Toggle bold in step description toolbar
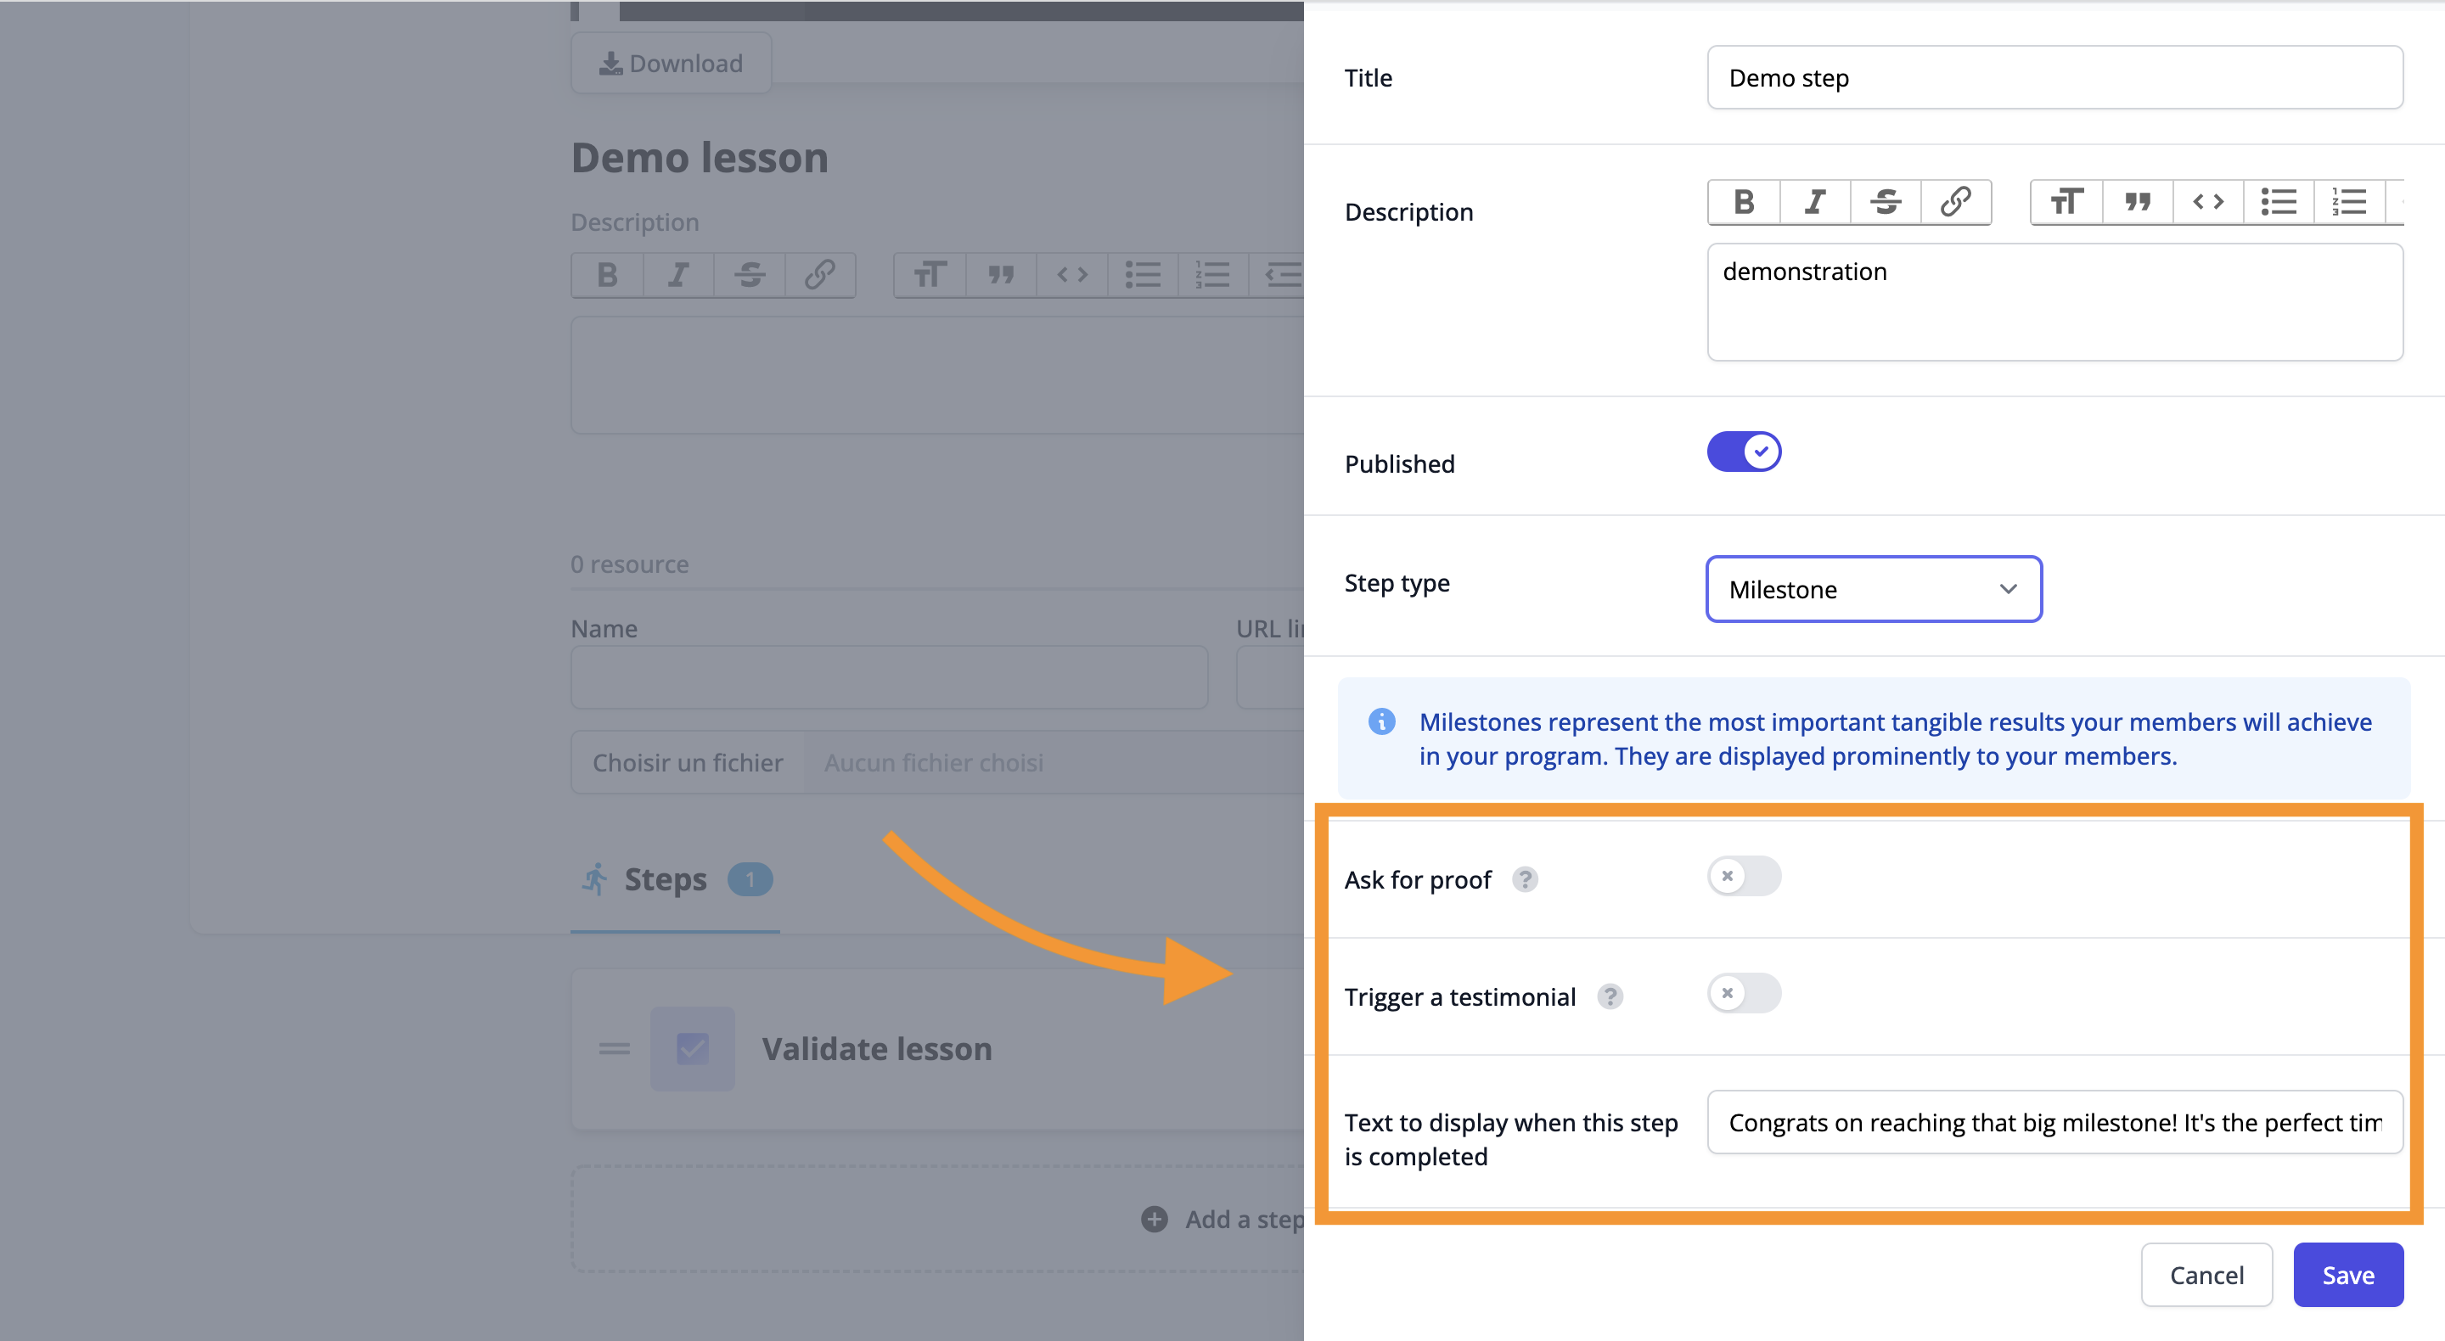This screenshot has height=1341, width=2445. (x=1744, y=202)
